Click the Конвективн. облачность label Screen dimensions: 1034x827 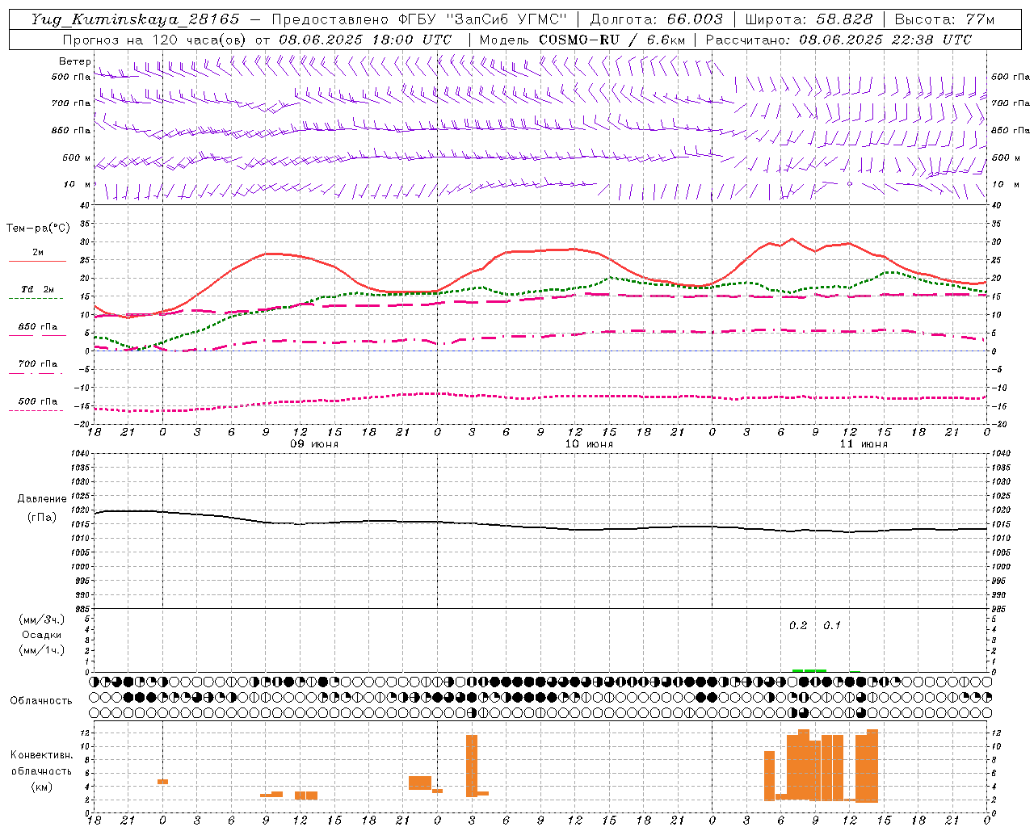pos(41,763)
